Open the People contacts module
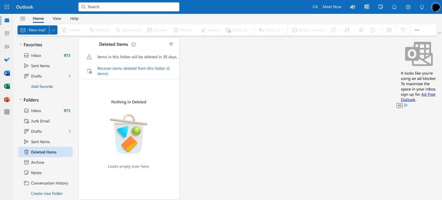Image resolution: width=442 pixels, height=200 pixels. pos(7,46)
